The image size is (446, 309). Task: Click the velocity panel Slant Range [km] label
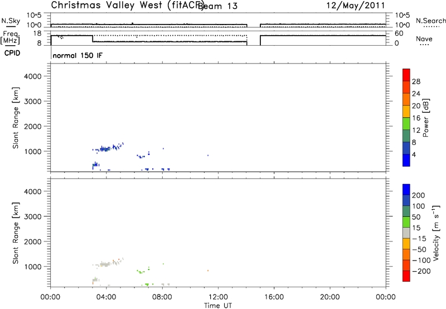(x=16, y=233)
